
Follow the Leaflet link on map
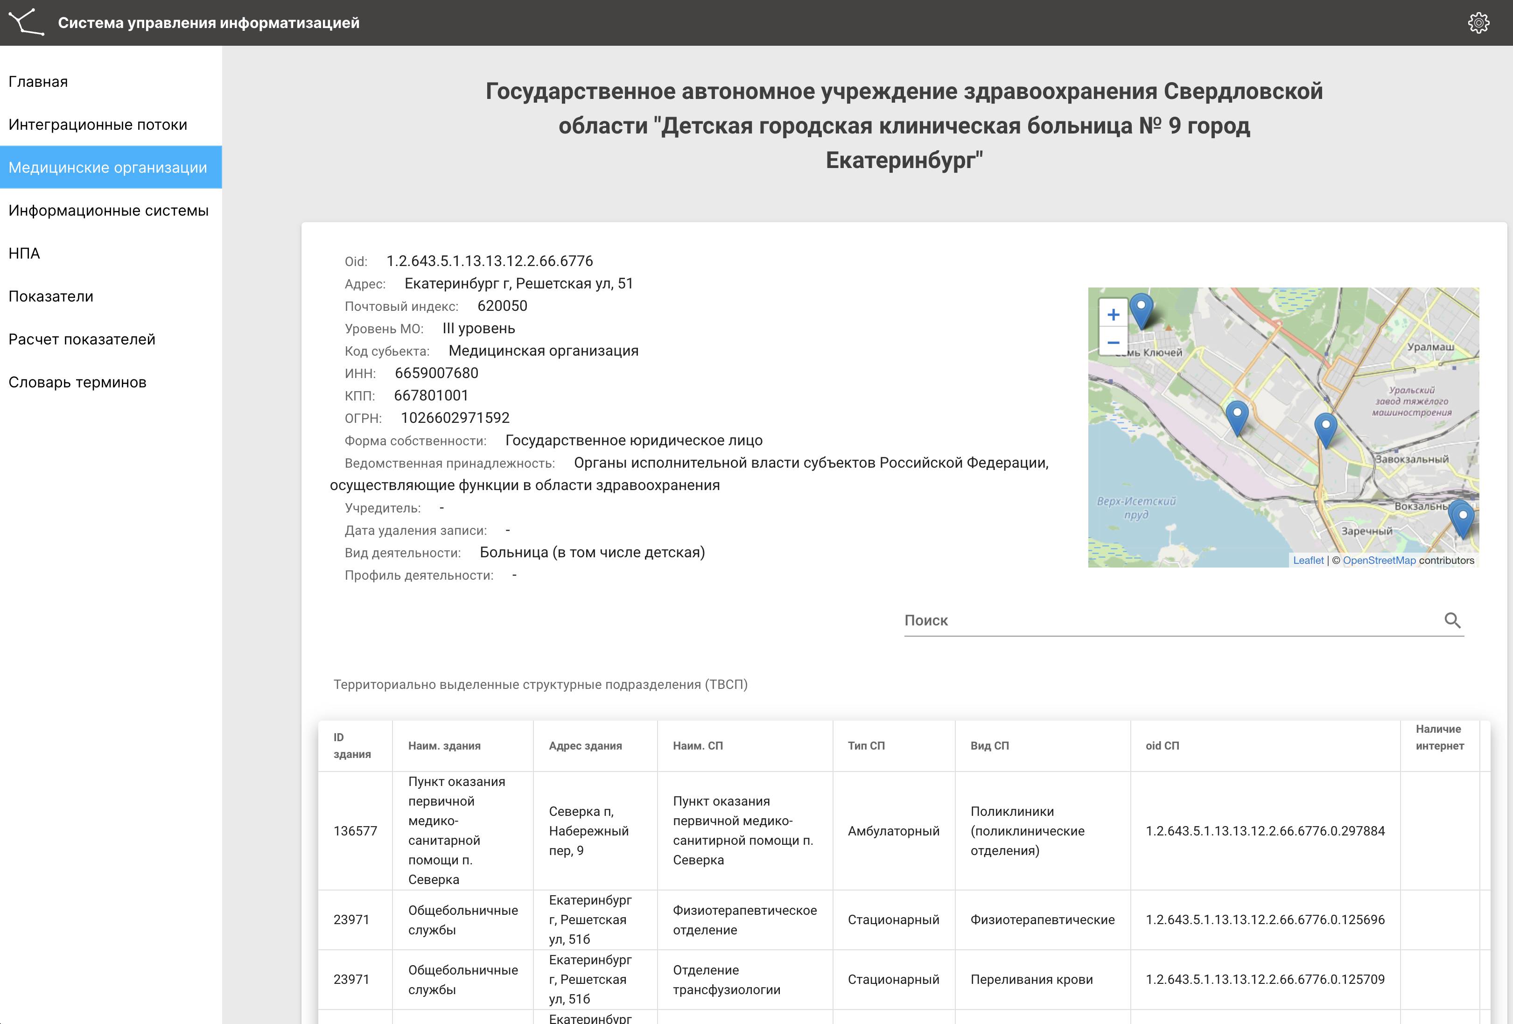tap(1308, 561)
